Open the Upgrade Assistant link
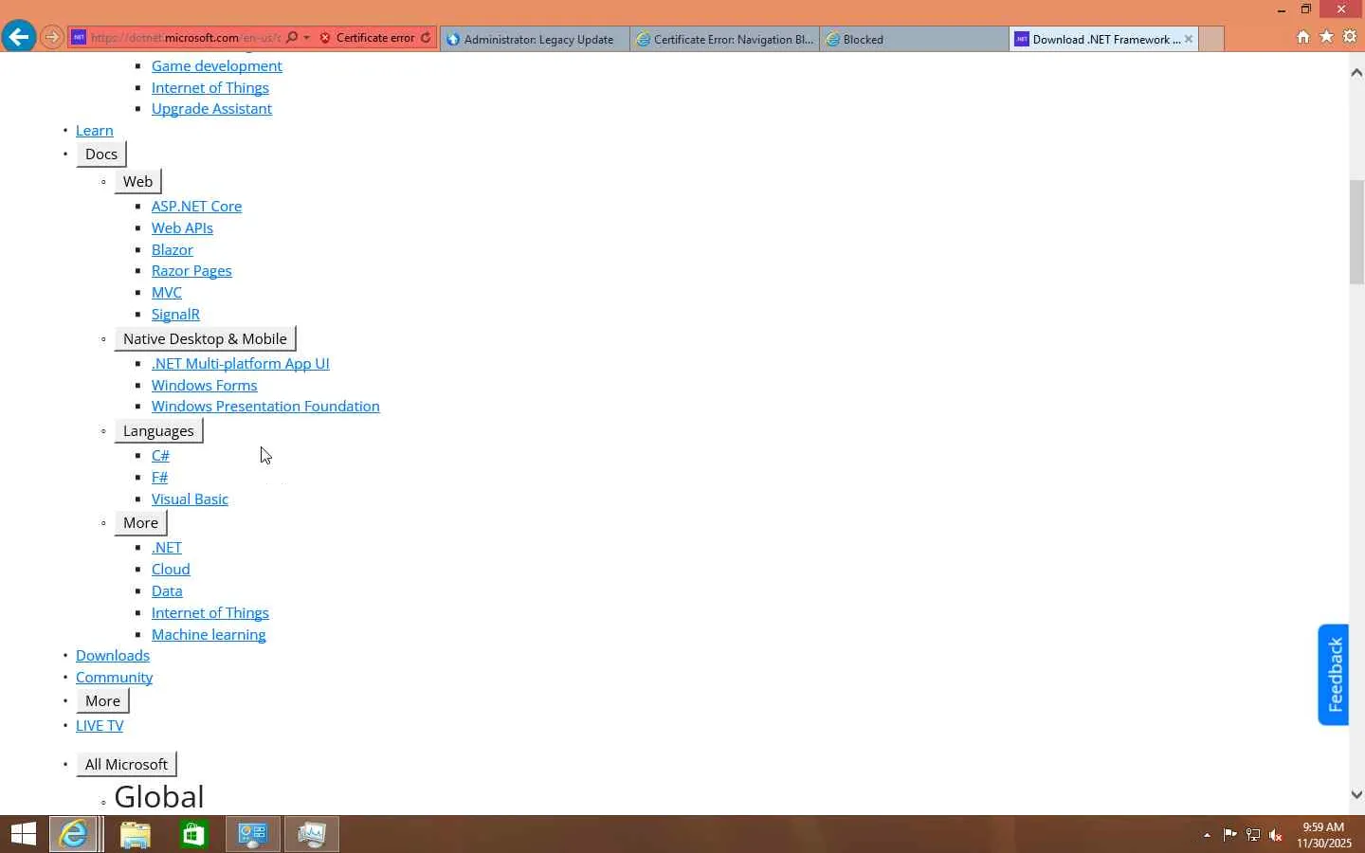This screenshot has width=1365, height=853. point(211,108)
